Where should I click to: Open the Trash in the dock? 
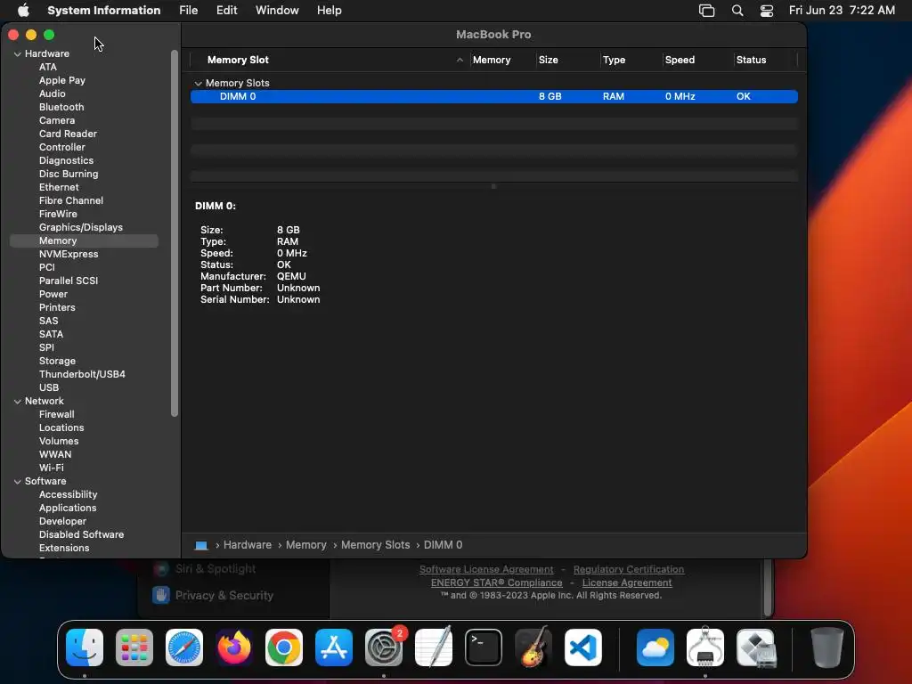(827, 647)
